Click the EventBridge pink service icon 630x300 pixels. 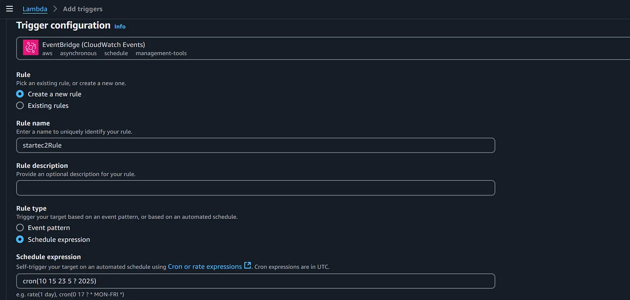(x=31, y=48)
